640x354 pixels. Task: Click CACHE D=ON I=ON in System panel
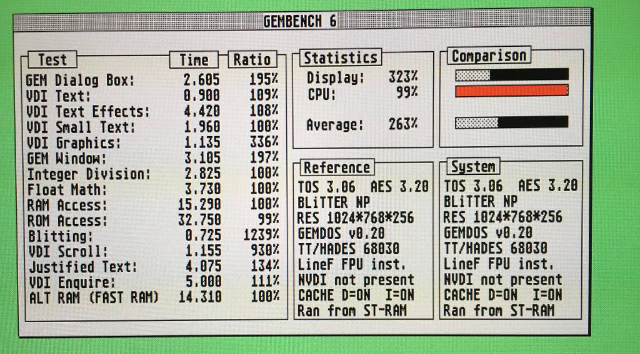pyautogui.click(x=503, y=295)
